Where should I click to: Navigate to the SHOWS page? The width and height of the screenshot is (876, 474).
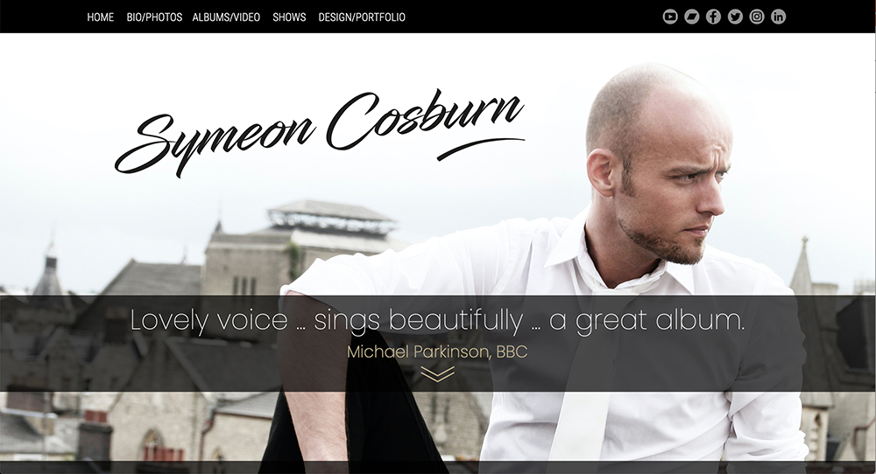[289, 17]
